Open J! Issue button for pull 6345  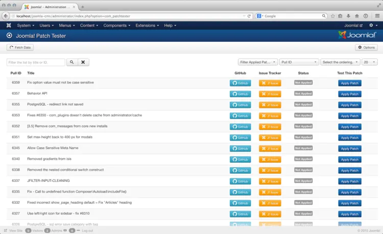(x=270, y=149)
